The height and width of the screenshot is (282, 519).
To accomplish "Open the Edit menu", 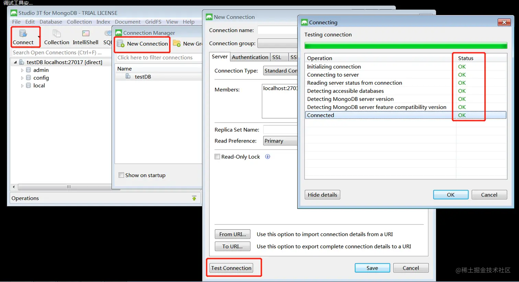I will [x=30, y=22].
